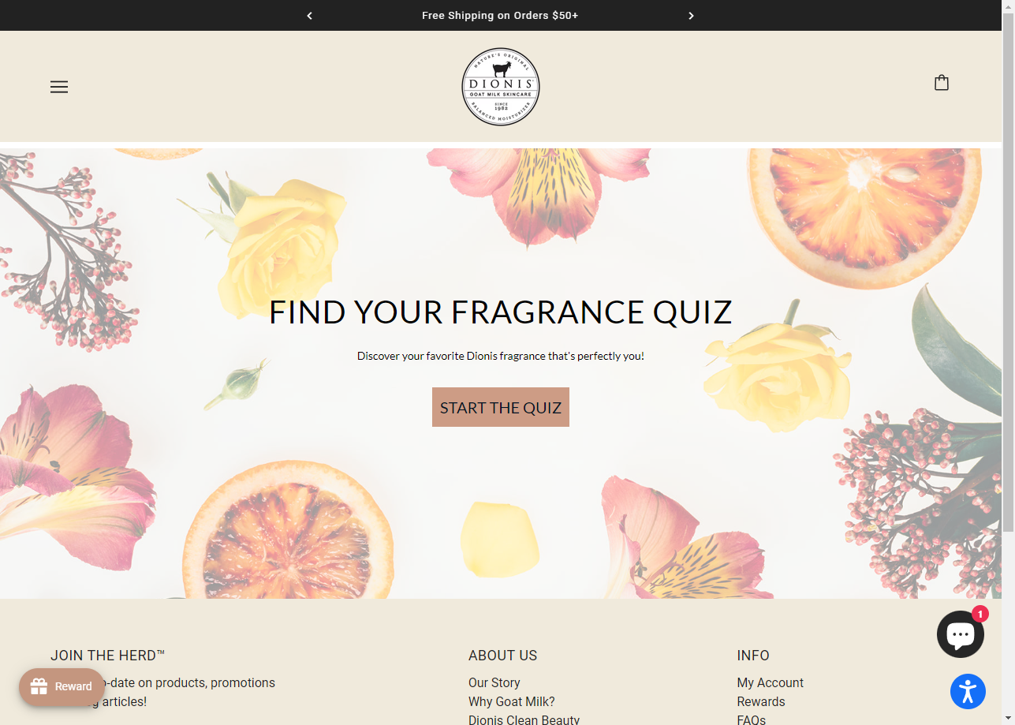Open the Our Story link

tap(494, 683)
